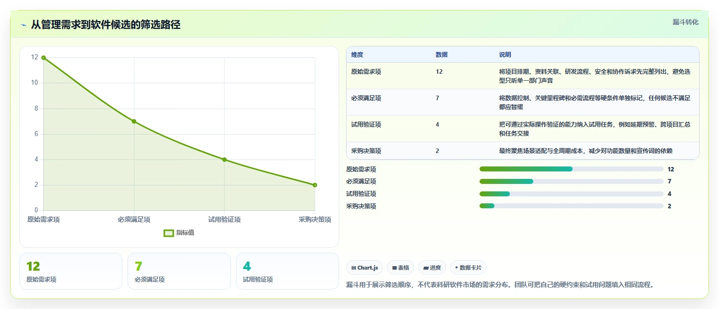Click the x-axis label 原始需求项
Viewport: 719px width, 309px height.
point(43,220)
